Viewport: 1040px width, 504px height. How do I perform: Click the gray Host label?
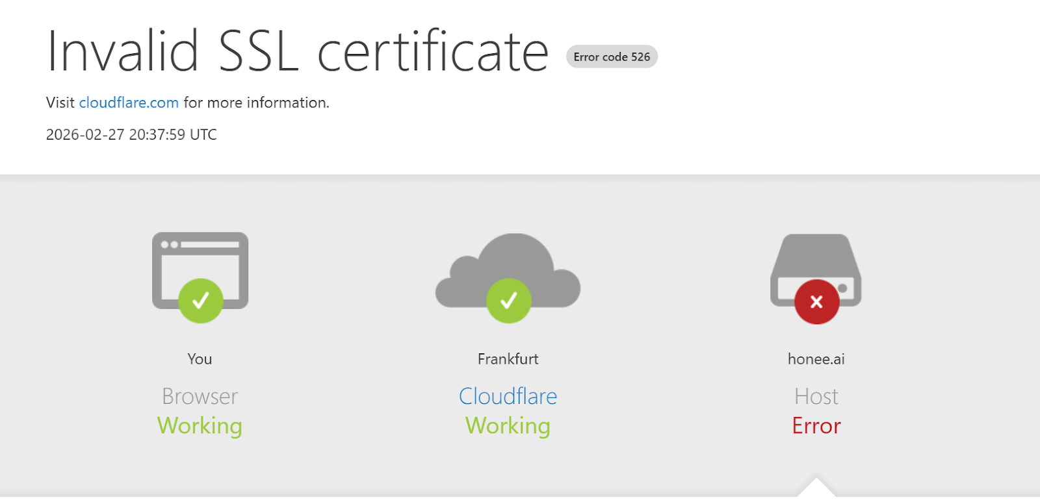816,396
